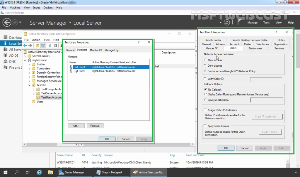300x177 pixels.
Task: Click the Saved Queries folder icon
Action: (x=29, y=56)
